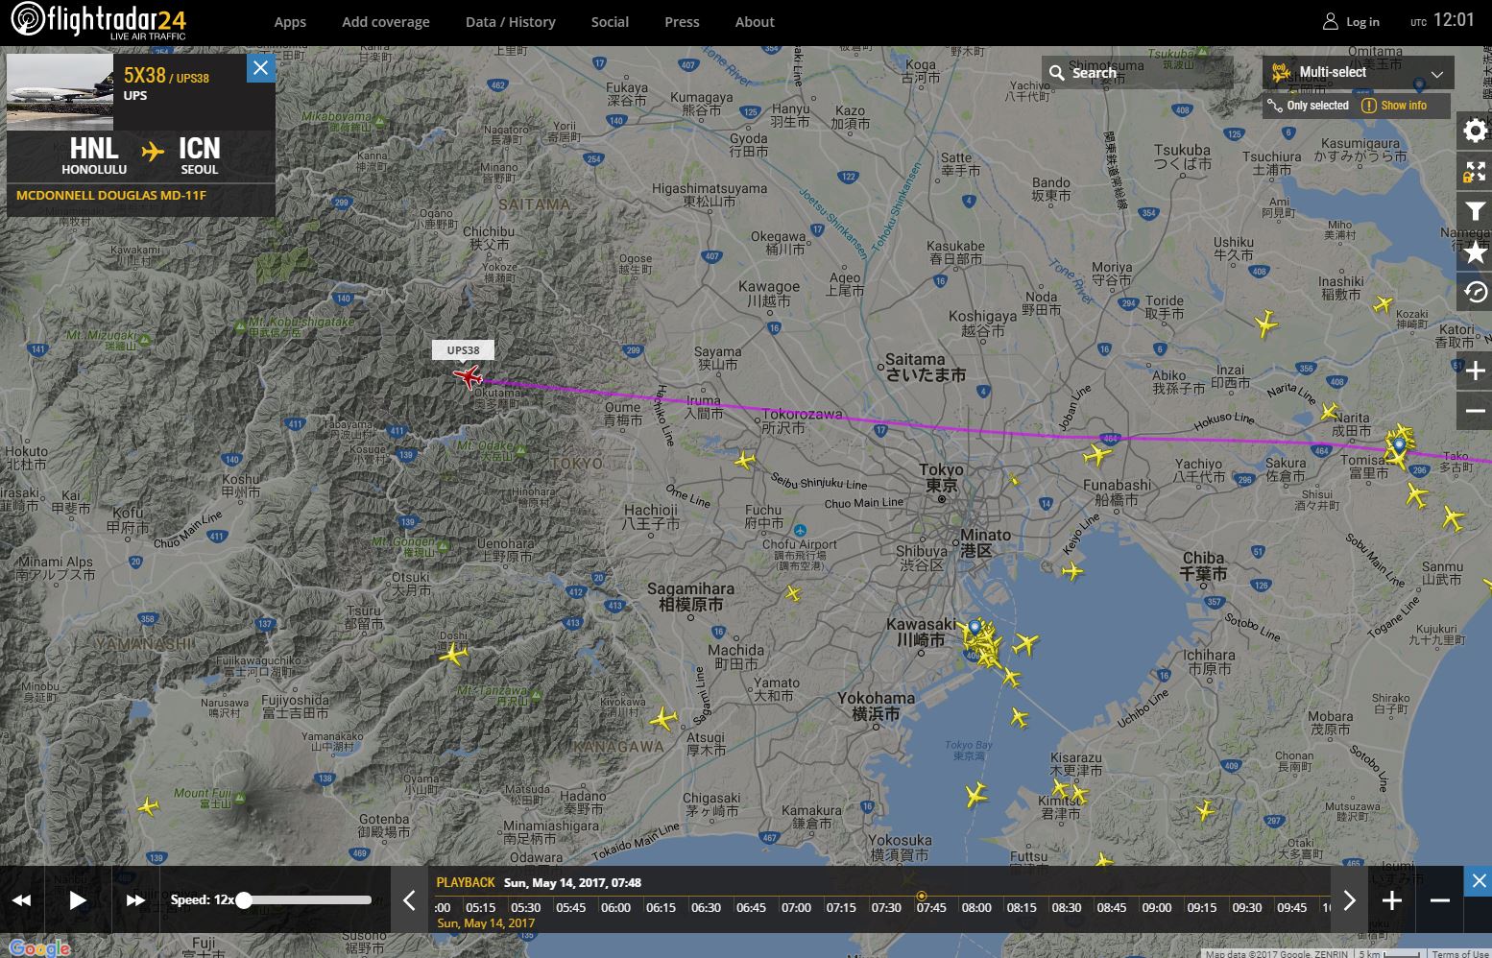Screen dimensions: 1492x958
Task: Click the Search input field
Action: (1137, 73)
